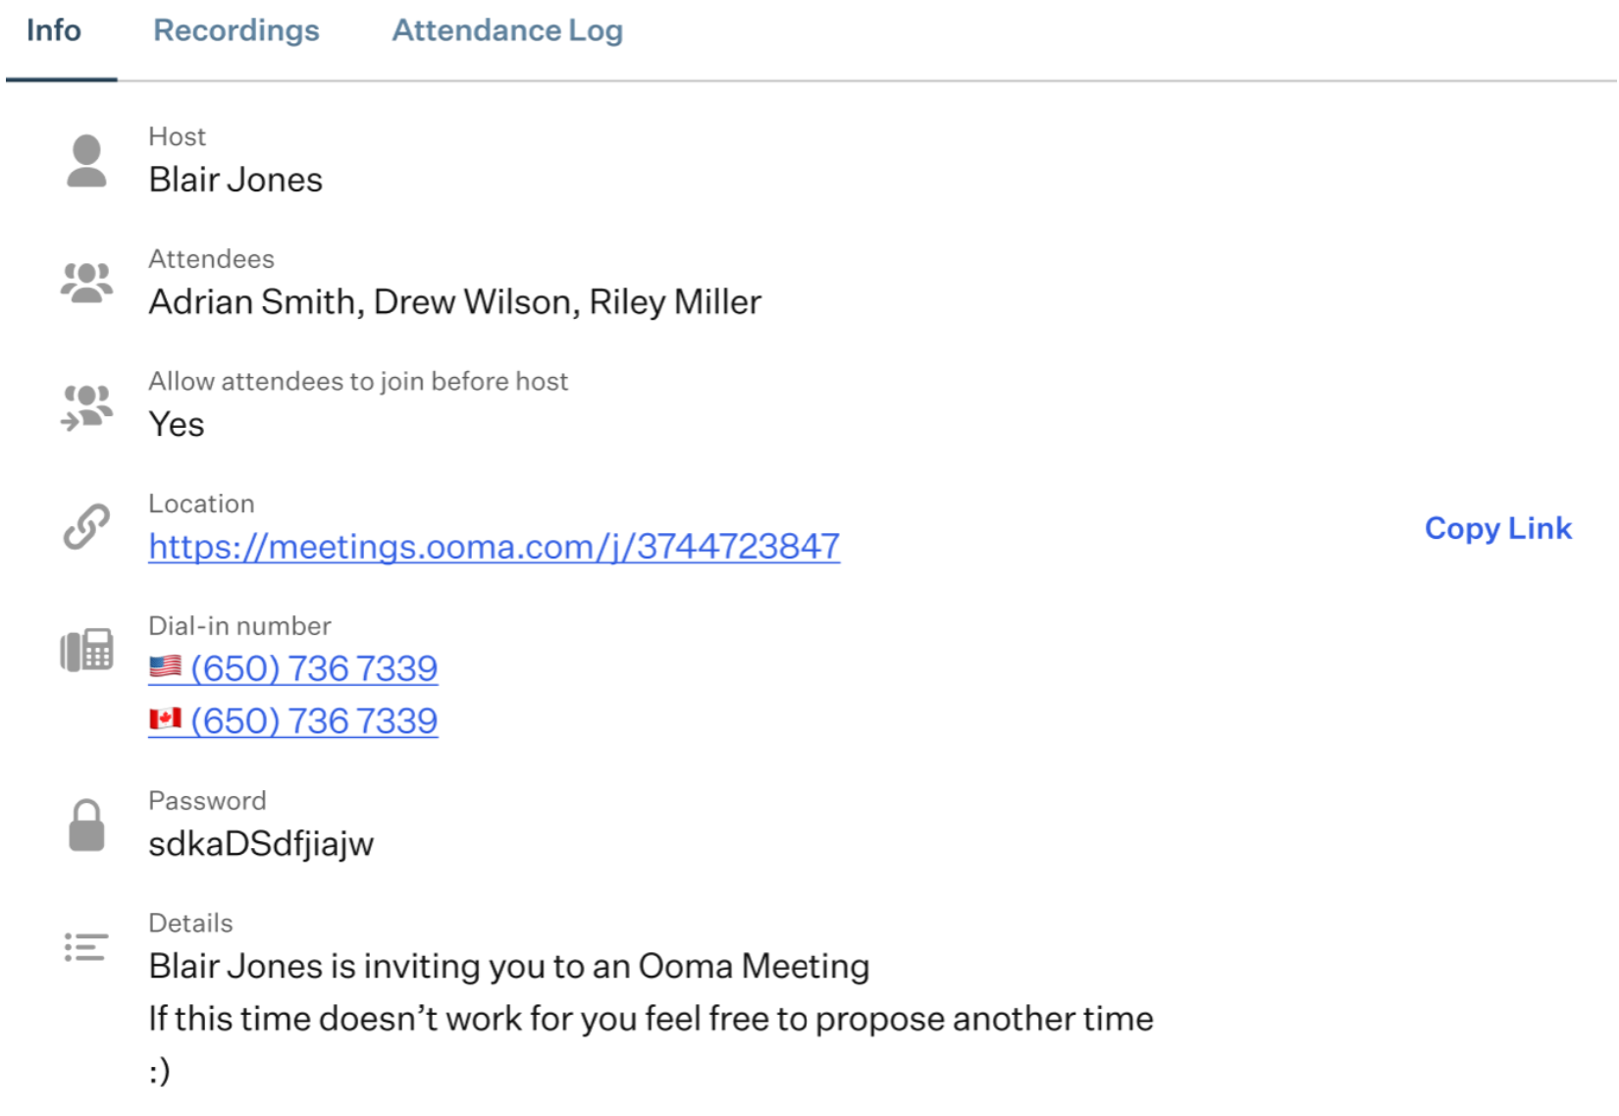Call the US dial-in number

pyautogui.click(x=314, y=668)
